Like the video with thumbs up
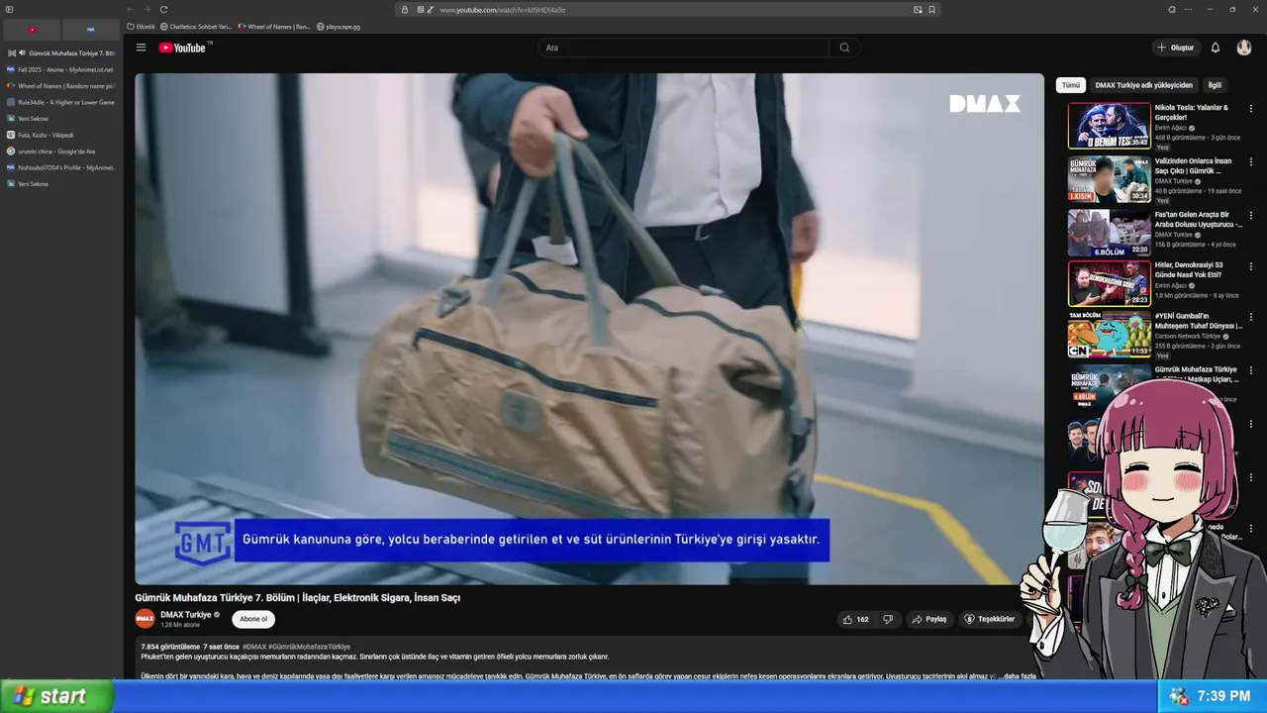 point(855,619)
